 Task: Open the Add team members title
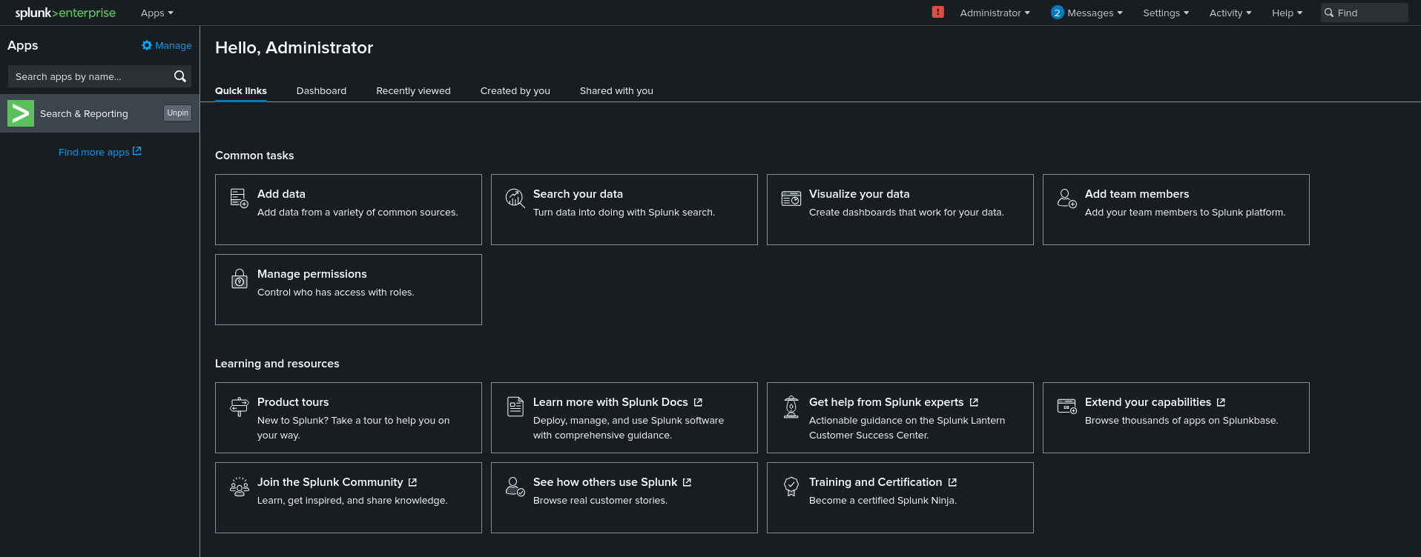coord(1137,193)
